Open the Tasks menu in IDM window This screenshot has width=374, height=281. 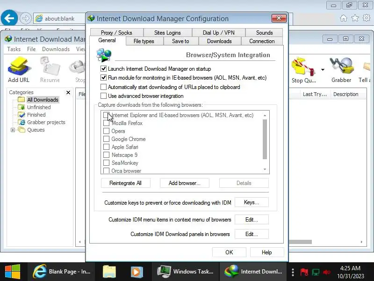pyautogui.click(x=14, y=49)
